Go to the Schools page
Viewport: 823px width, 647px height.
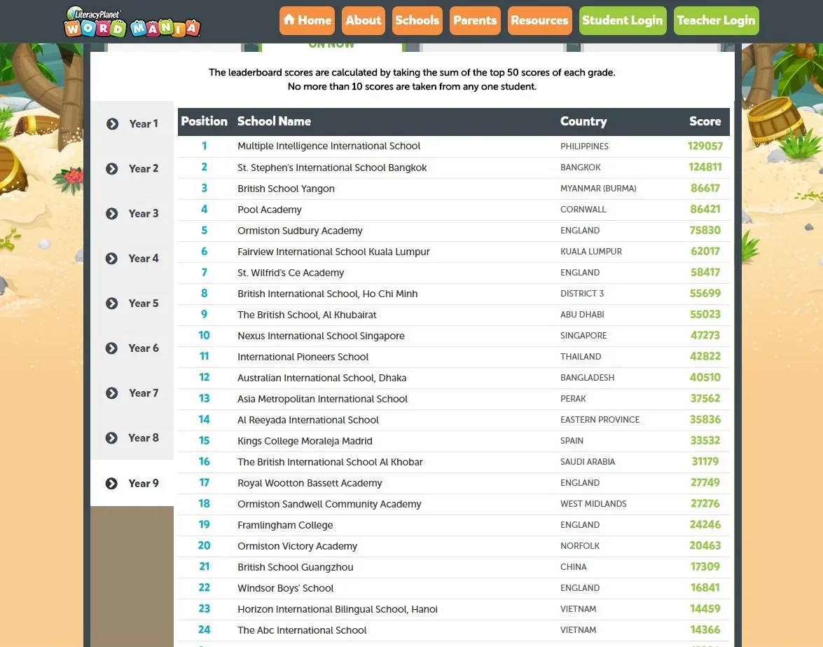[417, 20]
